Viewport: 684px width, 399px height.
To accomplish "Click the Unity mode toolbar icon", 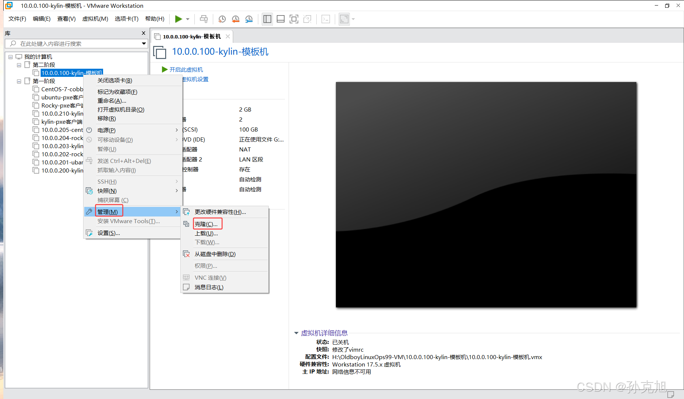I will click(x=307, y=19).
